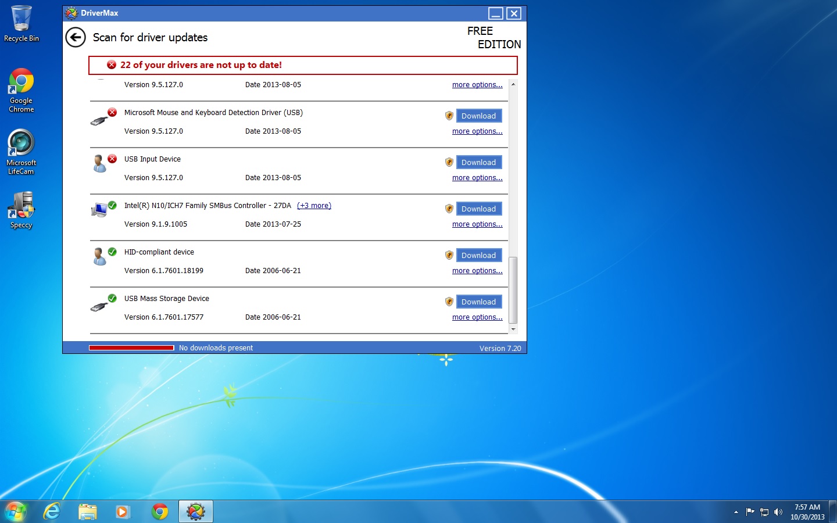Download the USB Input Device driver

pos(479,162)
